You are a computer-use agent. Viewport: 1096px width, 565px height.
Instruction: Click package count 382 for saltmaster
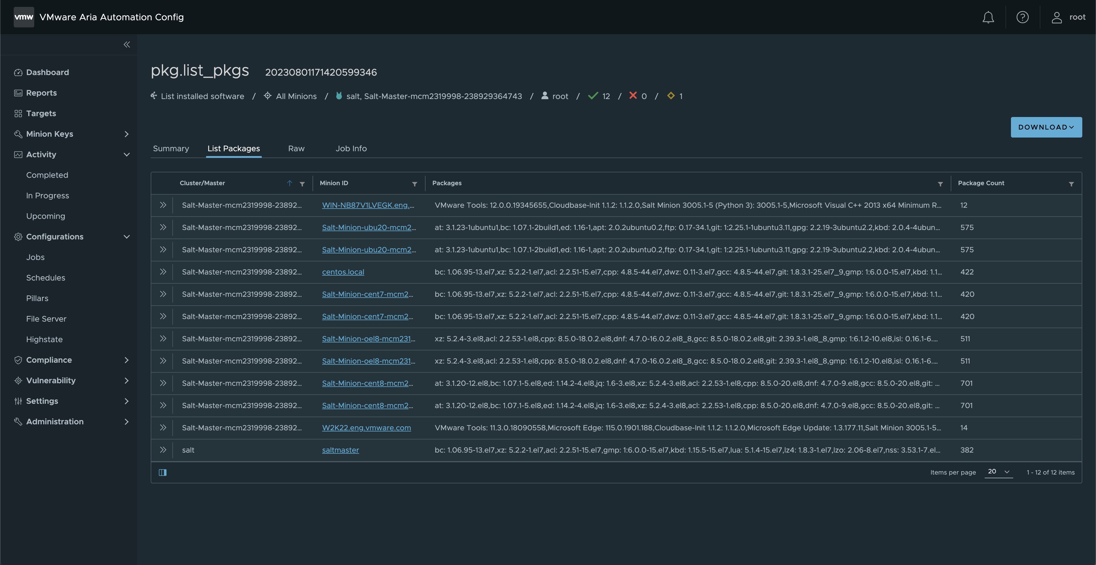(967, 450)
